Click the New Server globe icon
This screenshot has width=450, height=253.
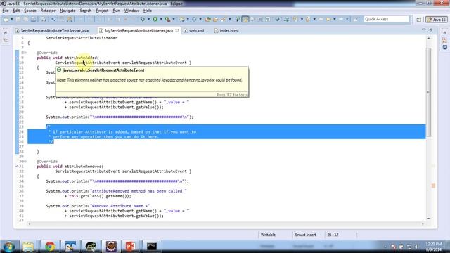pos(182,19)
